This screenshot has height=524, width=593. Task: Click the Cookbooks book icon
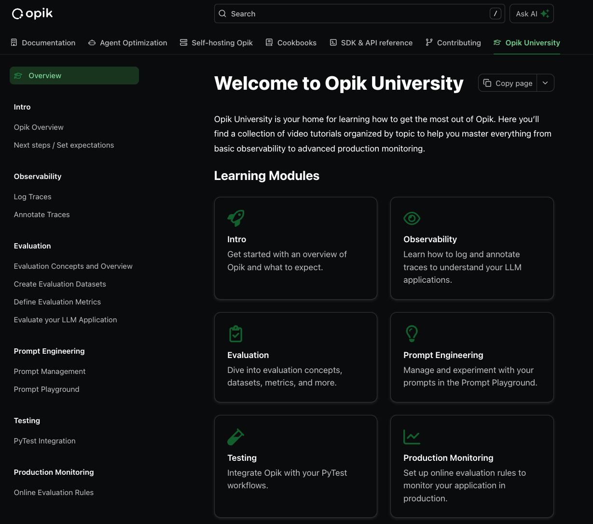click(x=269, y=42)
